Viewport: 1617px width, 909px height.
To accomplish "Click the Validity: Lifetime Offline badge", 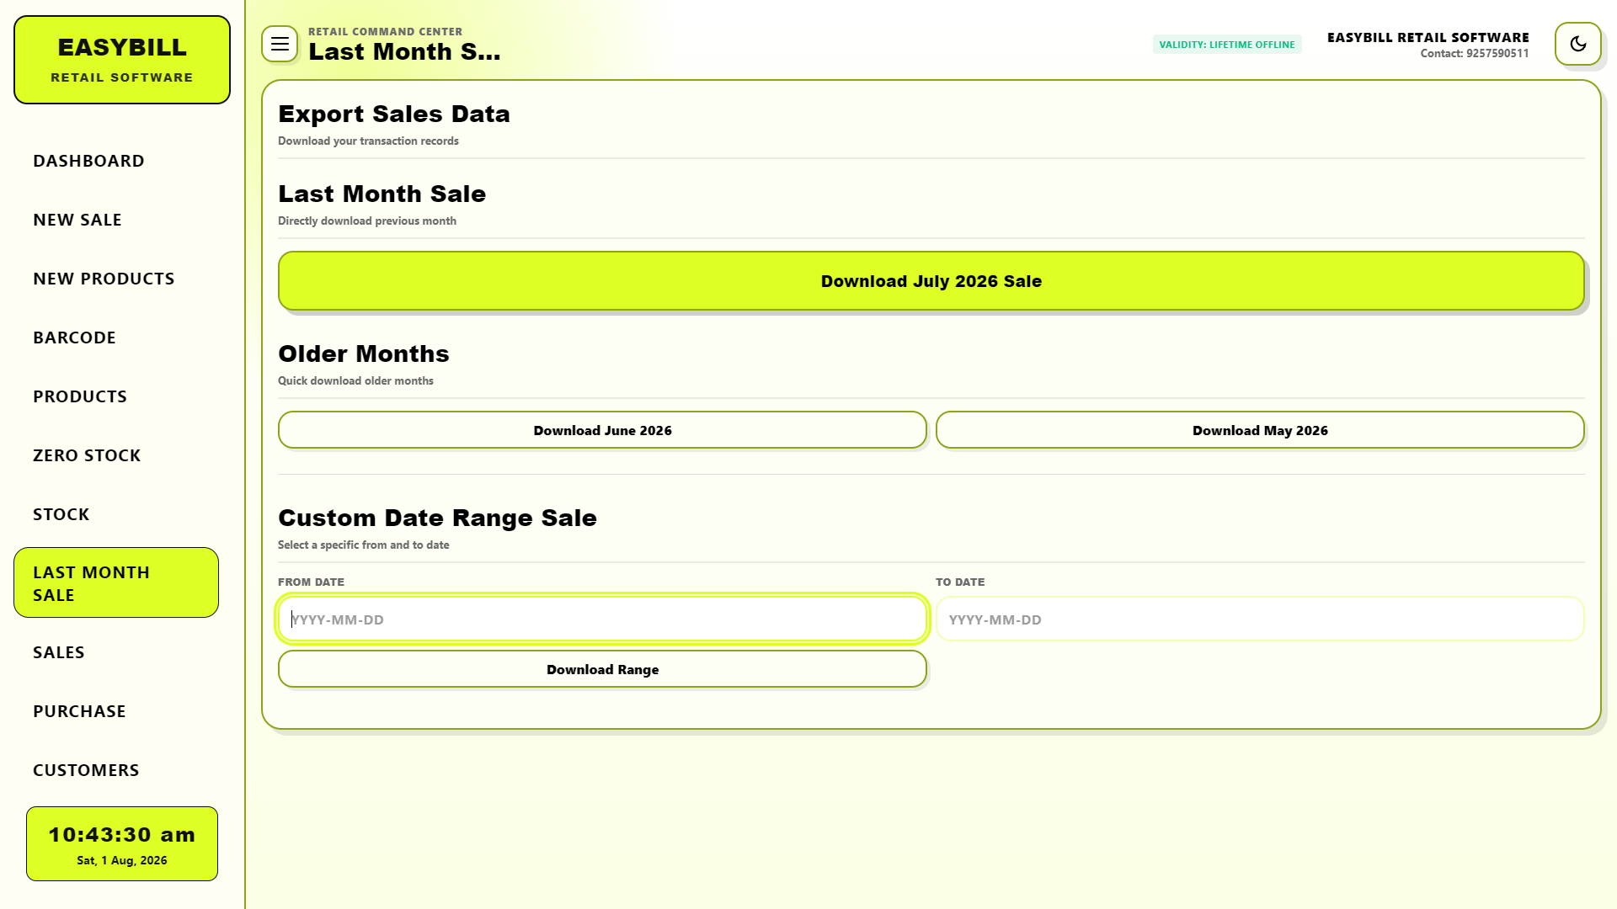I will point(1227,45).
